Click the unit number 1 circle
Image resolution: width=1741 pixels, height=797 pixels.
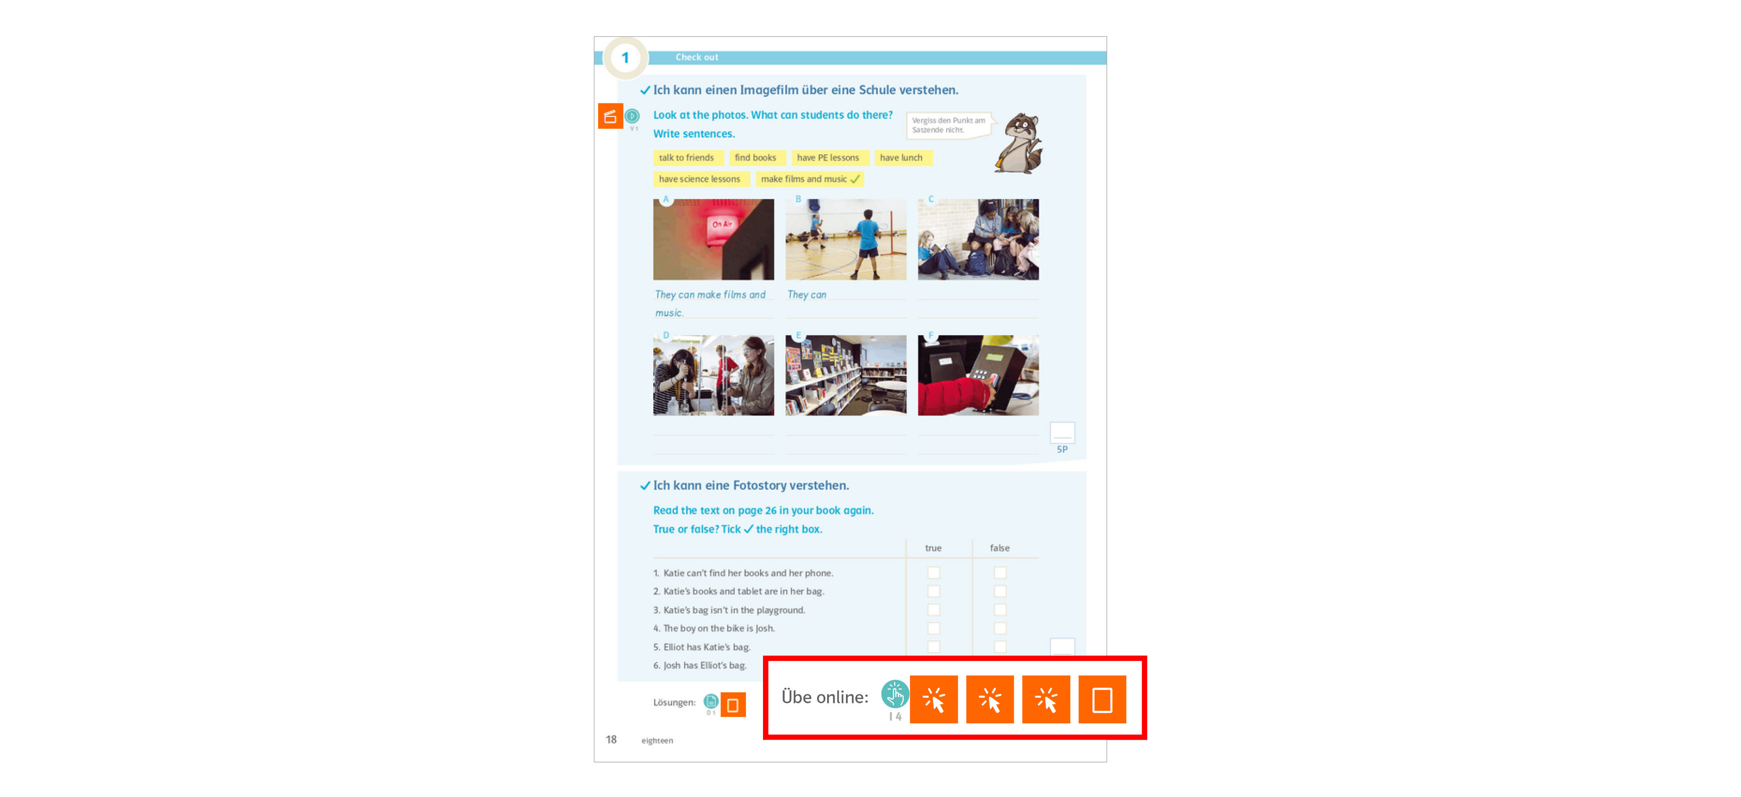tap(625, 58)
